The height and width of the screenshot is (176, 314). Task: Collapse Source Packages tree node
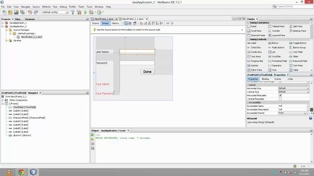pos(6,30)
